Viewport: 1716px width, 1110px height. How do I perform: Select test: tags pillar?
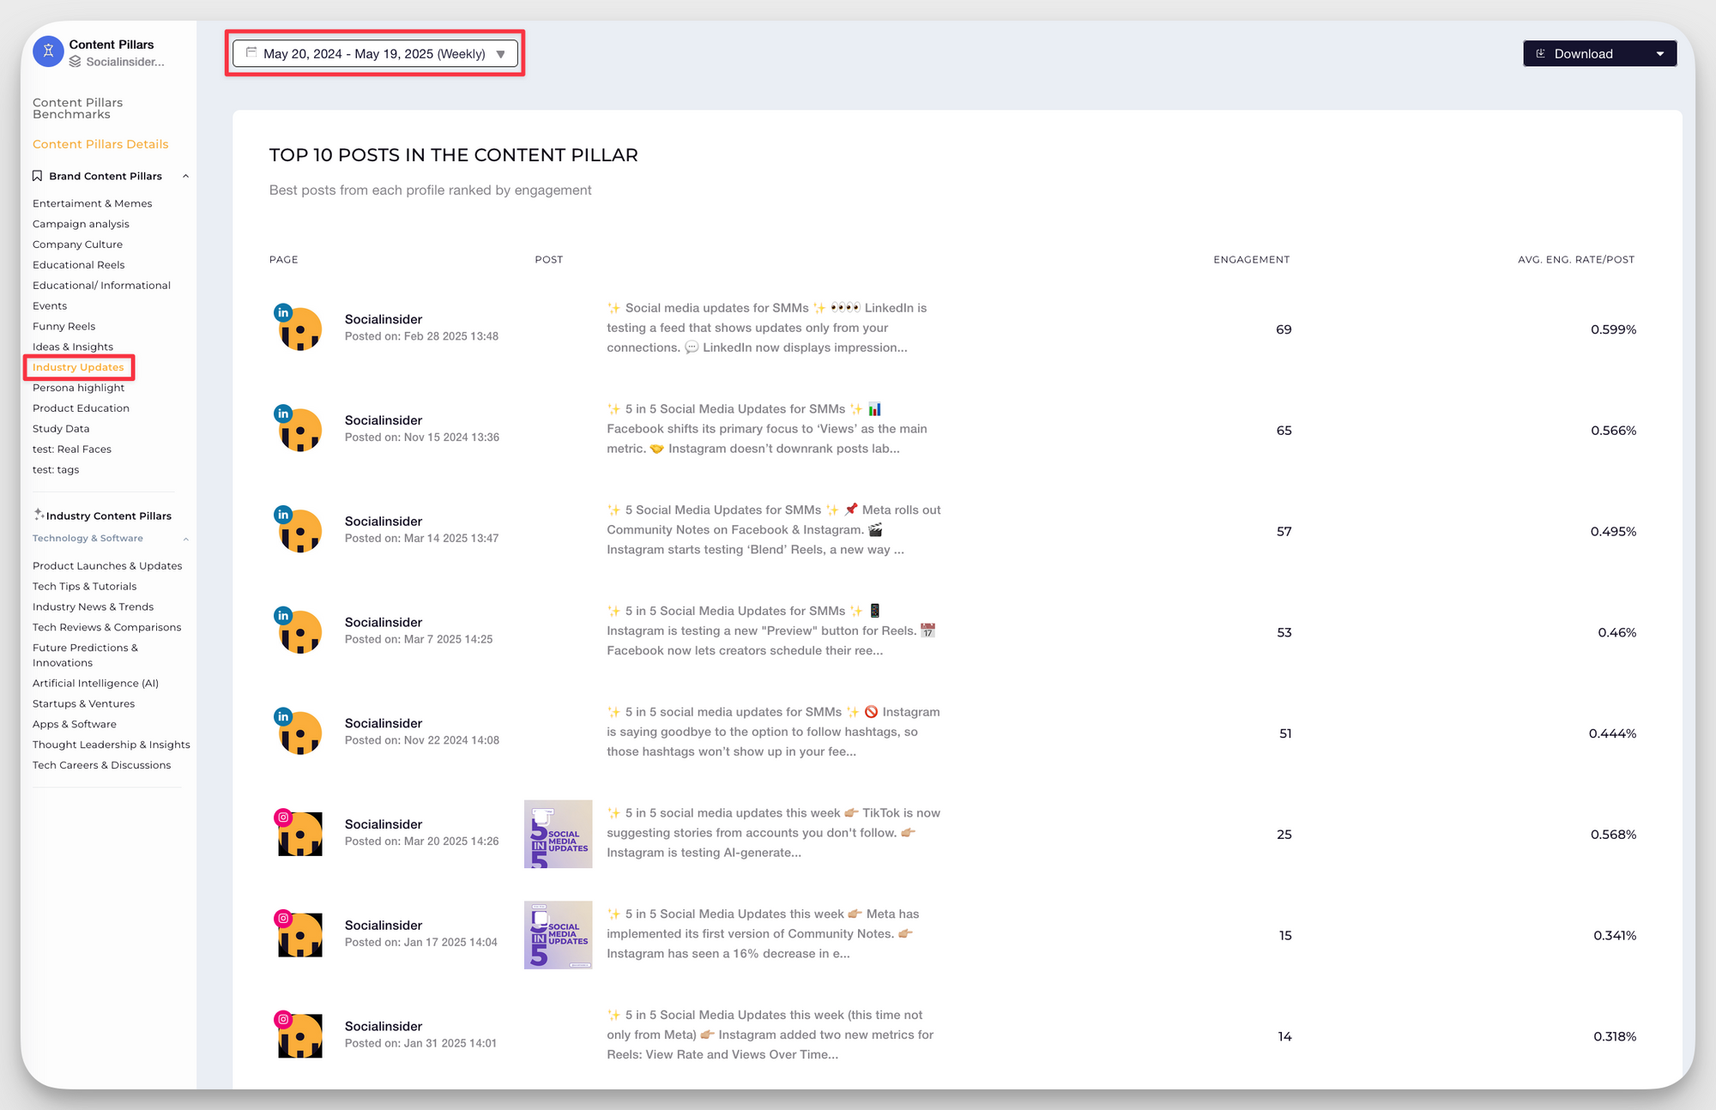click(56, 470)
